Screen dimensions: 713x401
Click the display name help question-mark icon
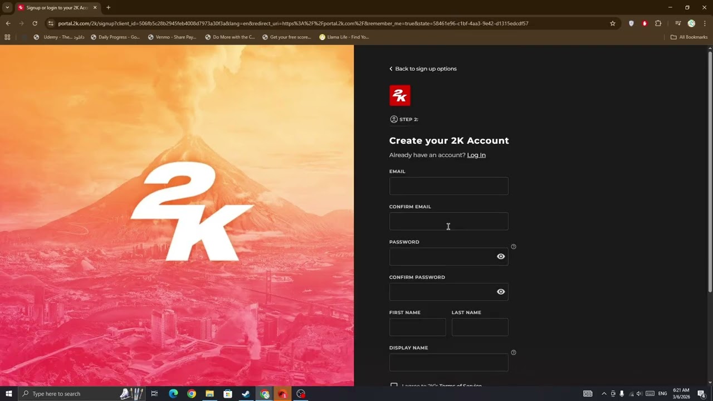(x=514, y=353)
